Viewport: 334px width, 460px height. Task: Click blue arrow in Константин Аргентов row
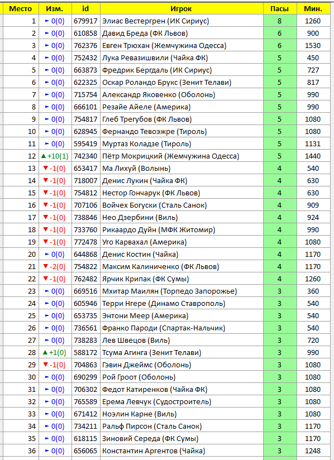pos(47,451)
